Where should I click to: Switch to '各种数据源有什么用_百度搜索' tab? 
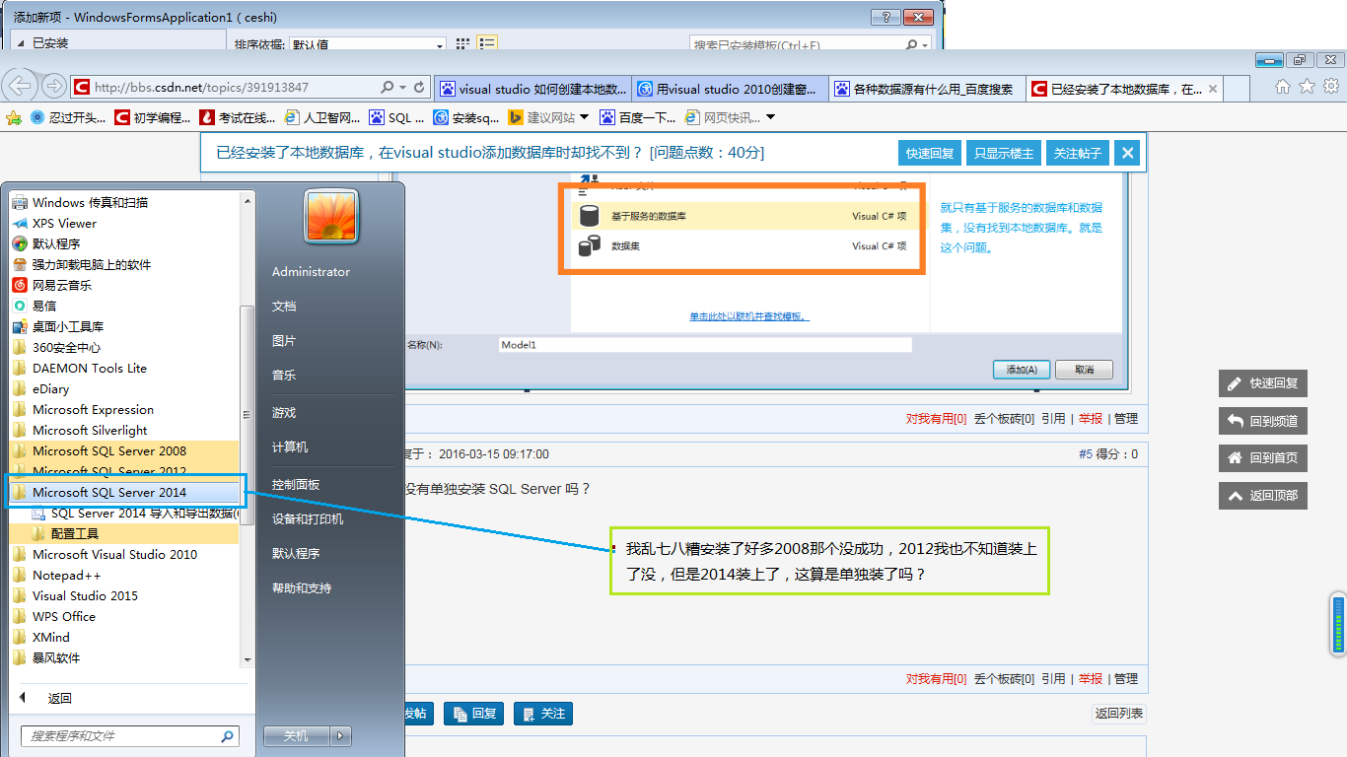pyautogui.click(x=927, y=89)
